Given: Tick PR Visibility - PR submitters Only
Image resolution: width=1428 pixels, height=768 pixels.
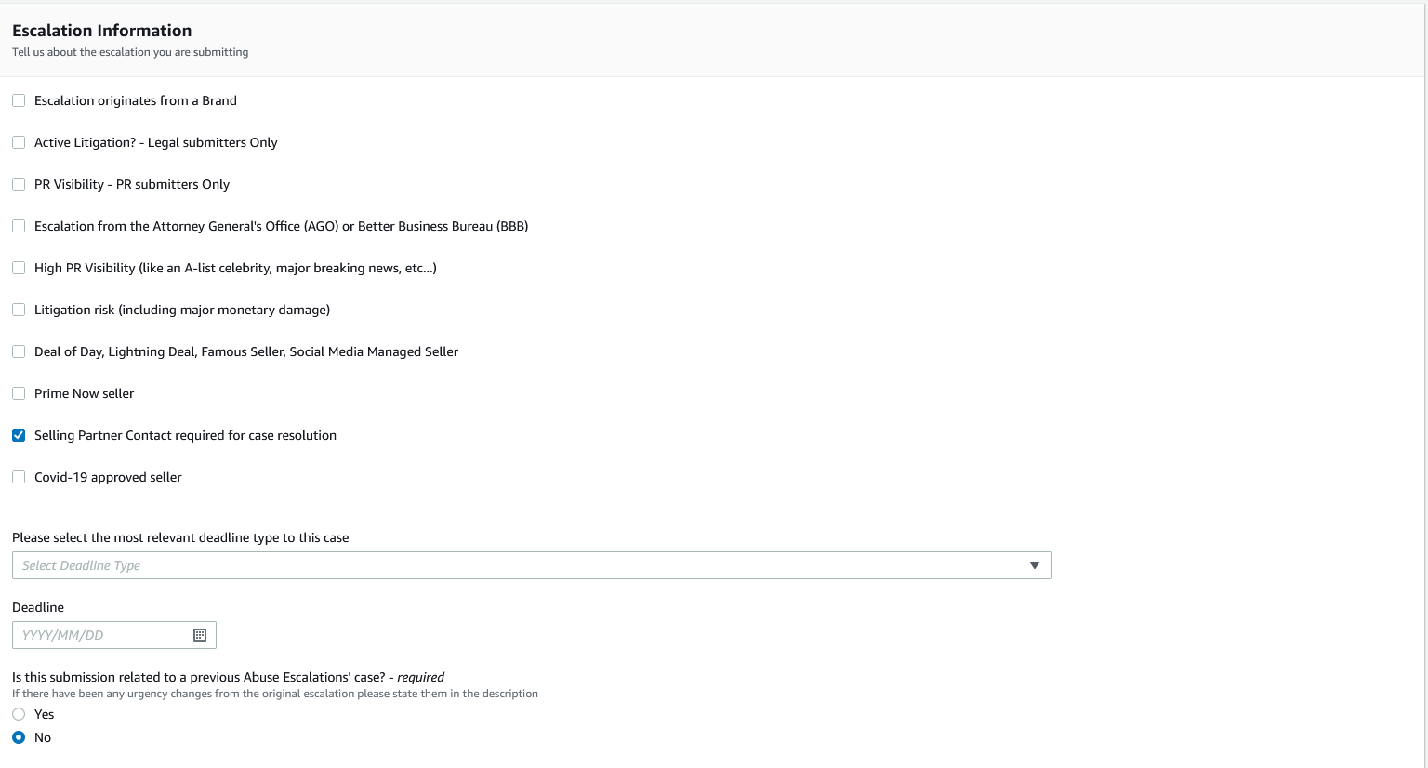Looking at the screenshot, I should [x=19, y=184].
